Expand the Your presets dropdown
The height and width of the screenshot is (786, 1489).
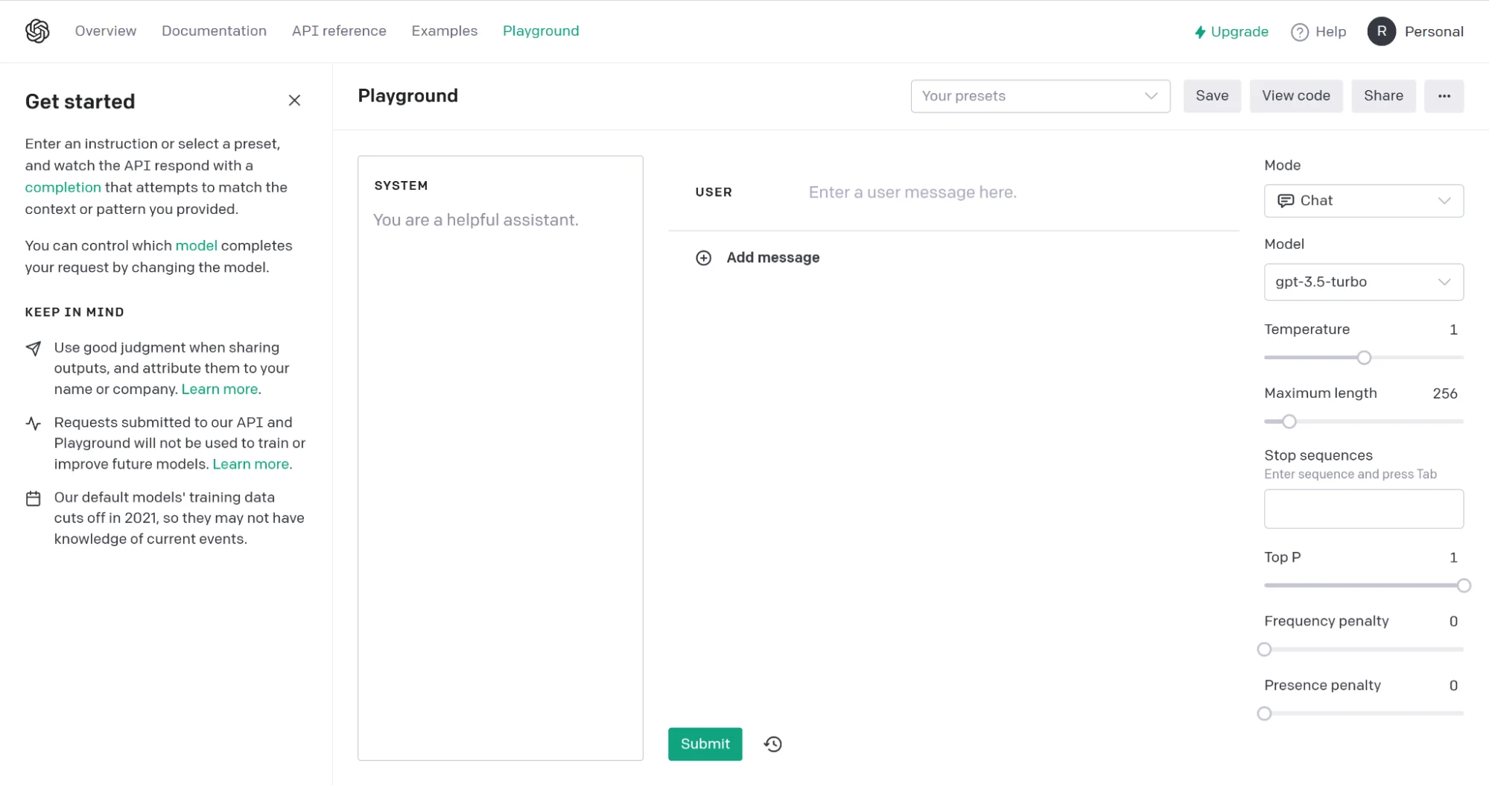[x=1040, y=96]
